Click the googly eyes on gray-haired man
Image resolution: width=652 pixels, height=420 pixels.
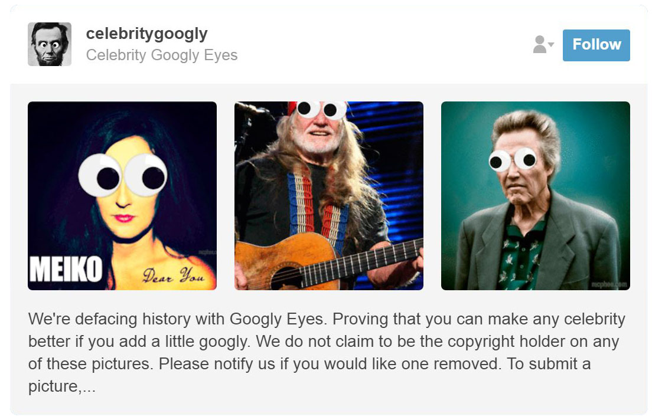[513, 160]
